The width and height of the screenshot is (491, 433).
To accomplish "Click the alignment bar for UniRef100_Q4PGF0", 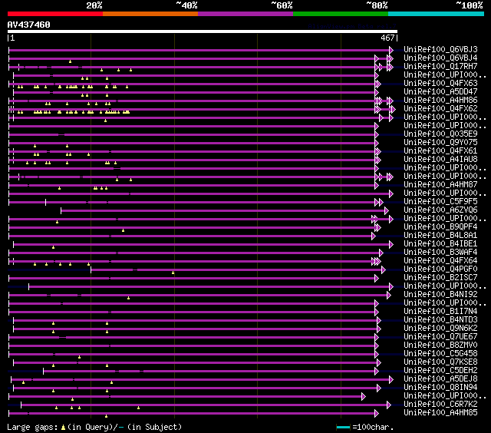I will tap(237, 269).
